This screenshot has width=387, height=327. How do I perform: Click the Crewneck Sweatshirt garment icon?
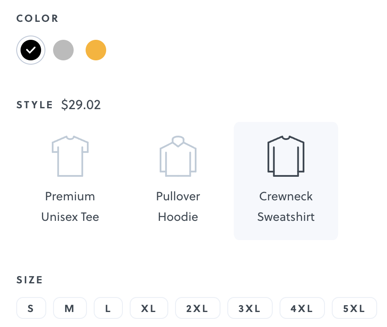click(x=286, y=156)
